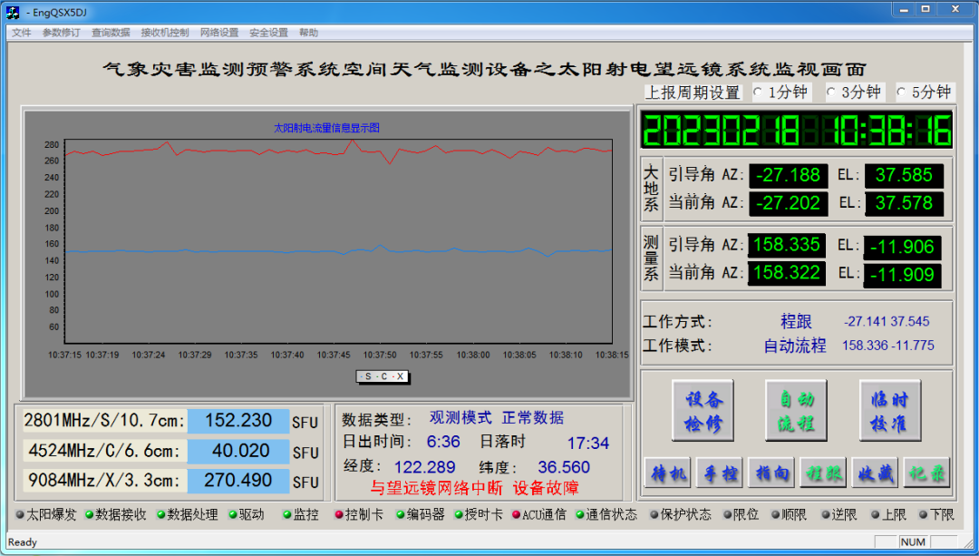Image resolution: width=979 pixels, height=556 pixels.
Task: Choose the 5分钟 reporting period radio button
Action: 902,93
